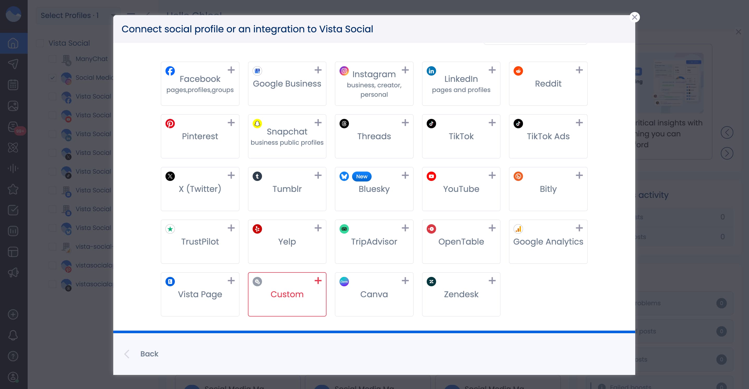Close the connect profile dialog
Viewport: 749px width, 389px height.
634,17
